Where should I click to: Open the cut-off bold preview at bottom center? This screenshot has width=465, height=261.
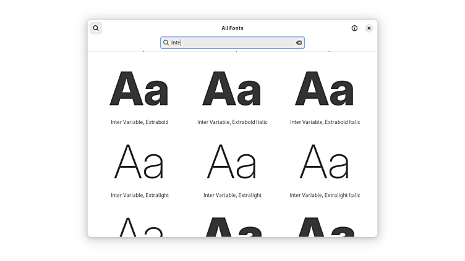click(232, 226)
